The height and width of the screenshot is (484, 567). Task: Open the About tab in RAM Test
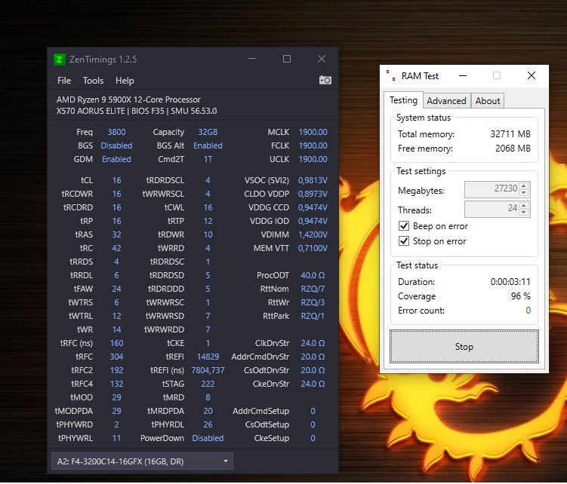coord(488,101)
